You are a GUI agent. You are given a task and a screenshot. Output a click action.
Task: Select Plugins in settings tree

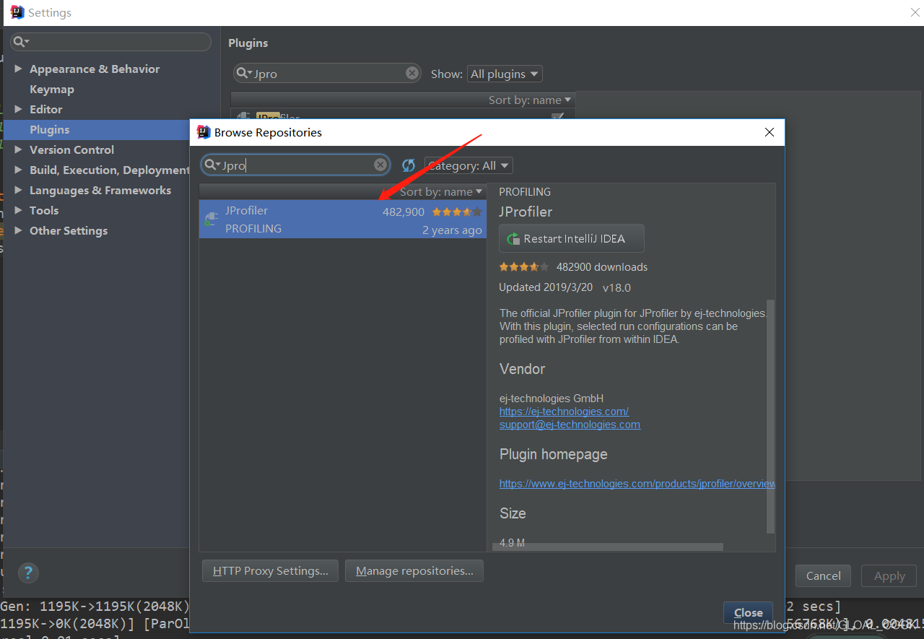click(x=50, y=129)
